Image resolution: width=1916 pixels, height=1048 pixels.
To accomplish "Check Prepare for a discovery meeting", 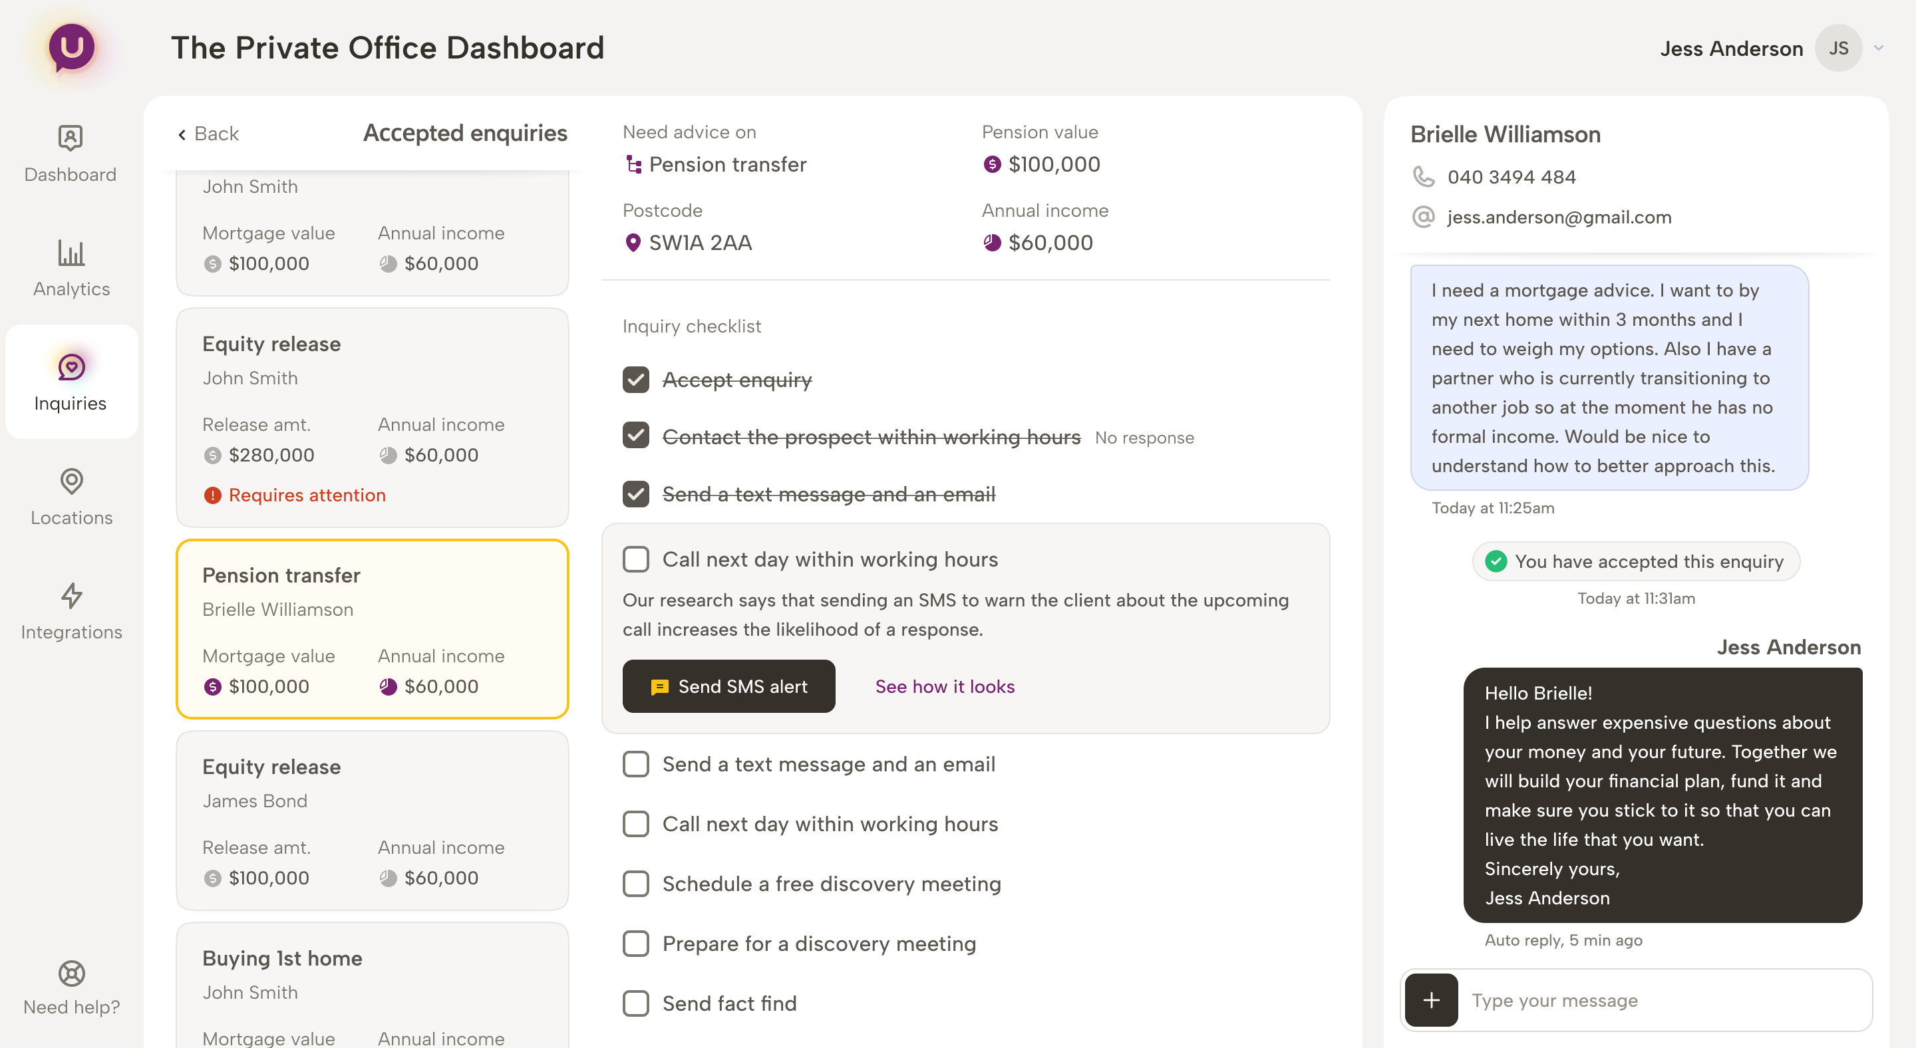I will 636,943.
